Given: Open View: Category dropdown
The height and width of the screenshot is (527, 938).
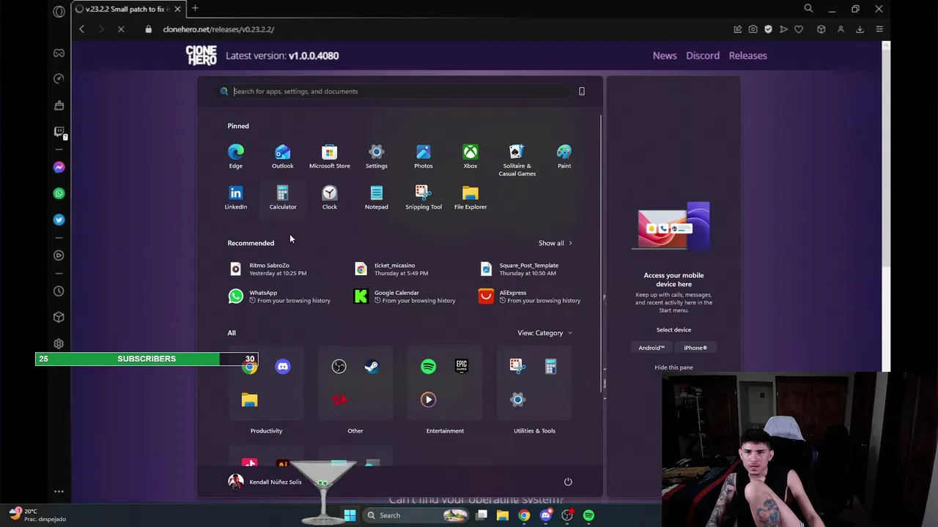Looking at the screenshot, I should (544, 332).
